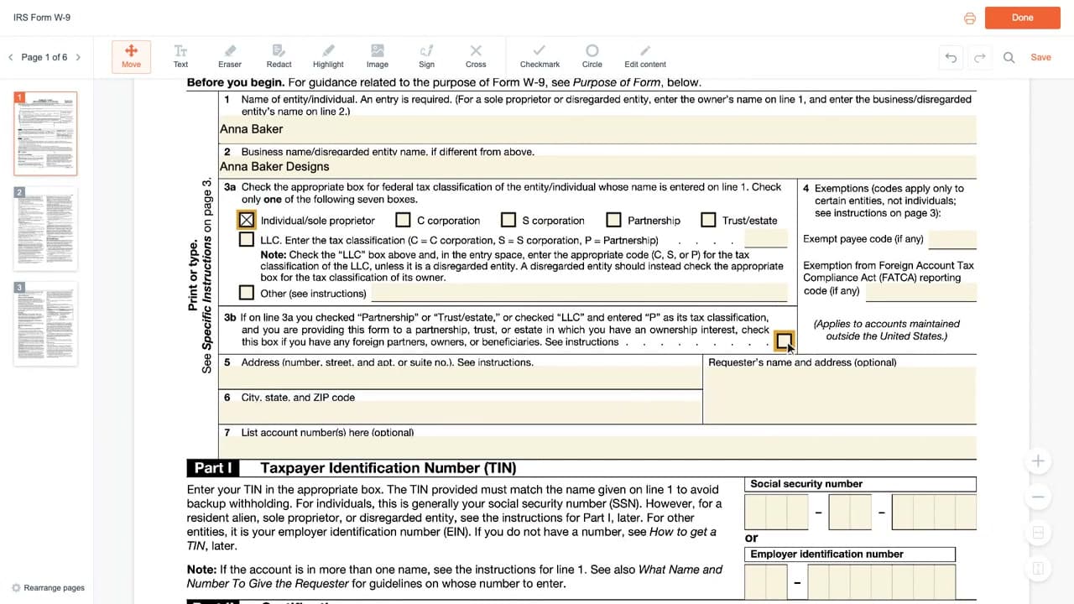Click the fit-page view icon below zoom

(1038, 533)
